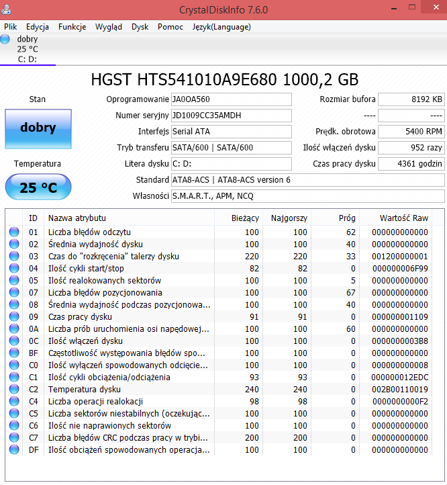Click raw value 000000012EDC
447x485 pixels.
click(400, 377)
